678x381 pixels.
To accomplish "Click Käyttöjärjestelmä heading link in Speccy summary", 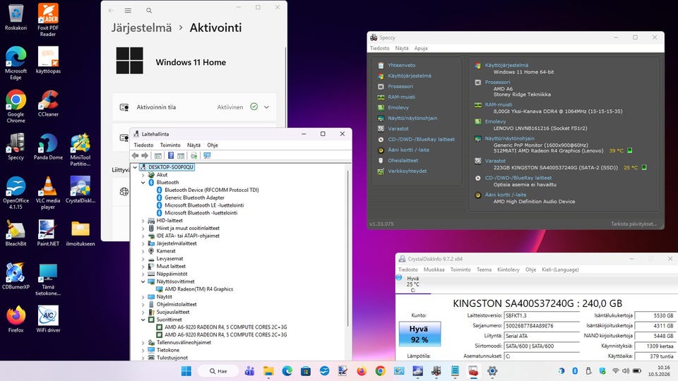I will click(x=506, y=65).
